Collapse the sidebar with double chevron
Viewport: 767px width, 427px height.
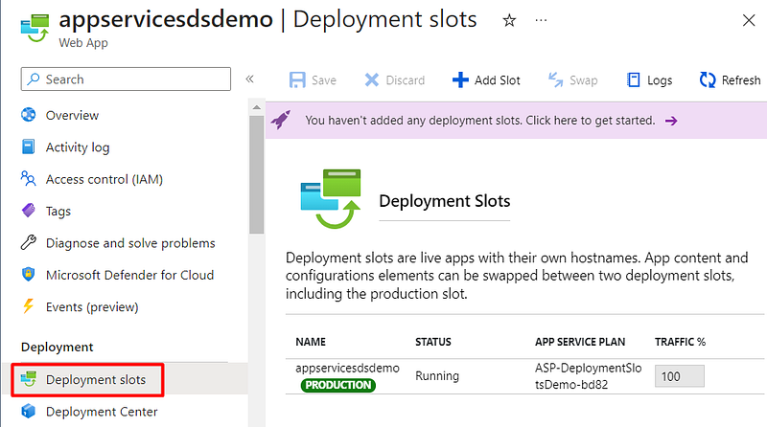(249, 79)
